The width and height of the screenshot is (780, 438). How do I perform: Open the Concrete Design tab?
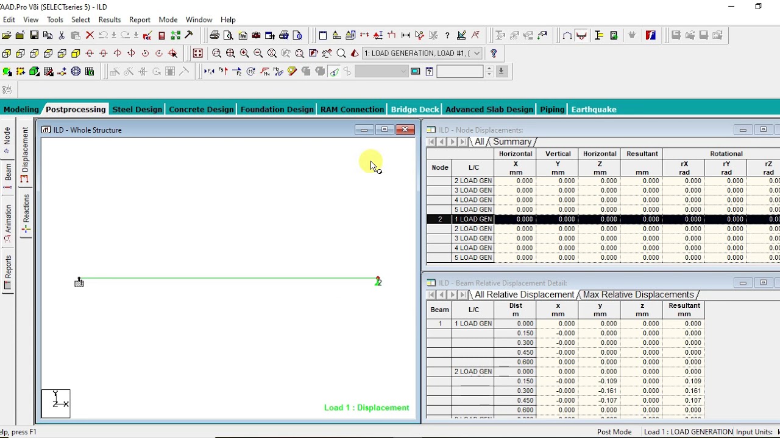click(x=201, y=109)
